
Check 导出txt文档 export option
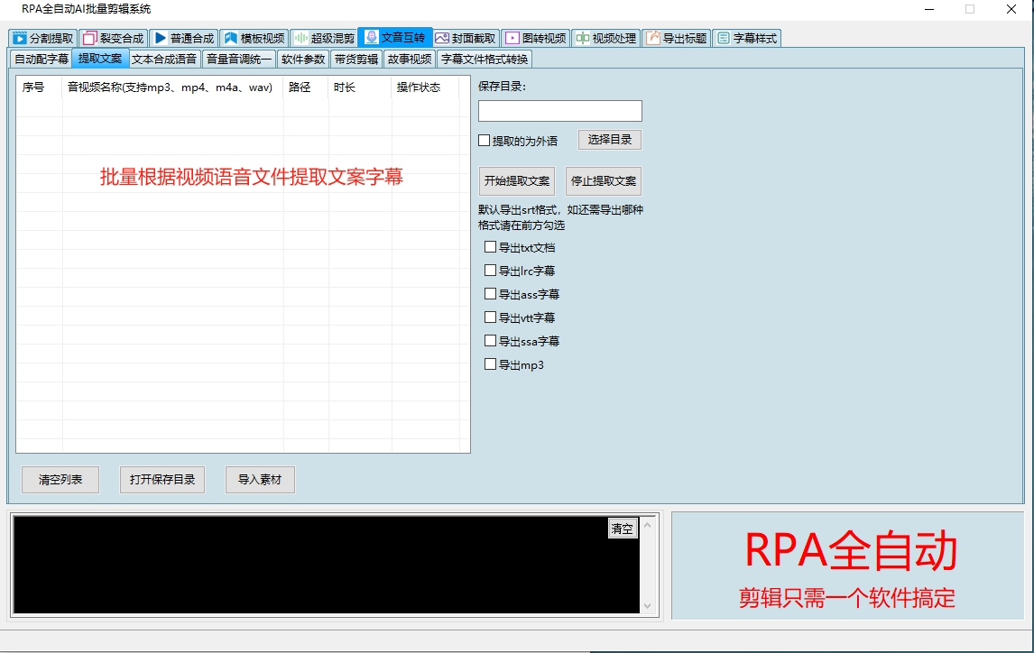pyautogui.click(x=491, y=247)
